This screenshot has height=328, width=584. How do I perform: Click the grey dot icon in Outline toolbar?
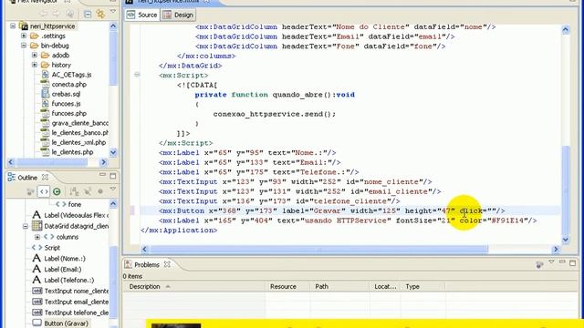coord(100,191)
